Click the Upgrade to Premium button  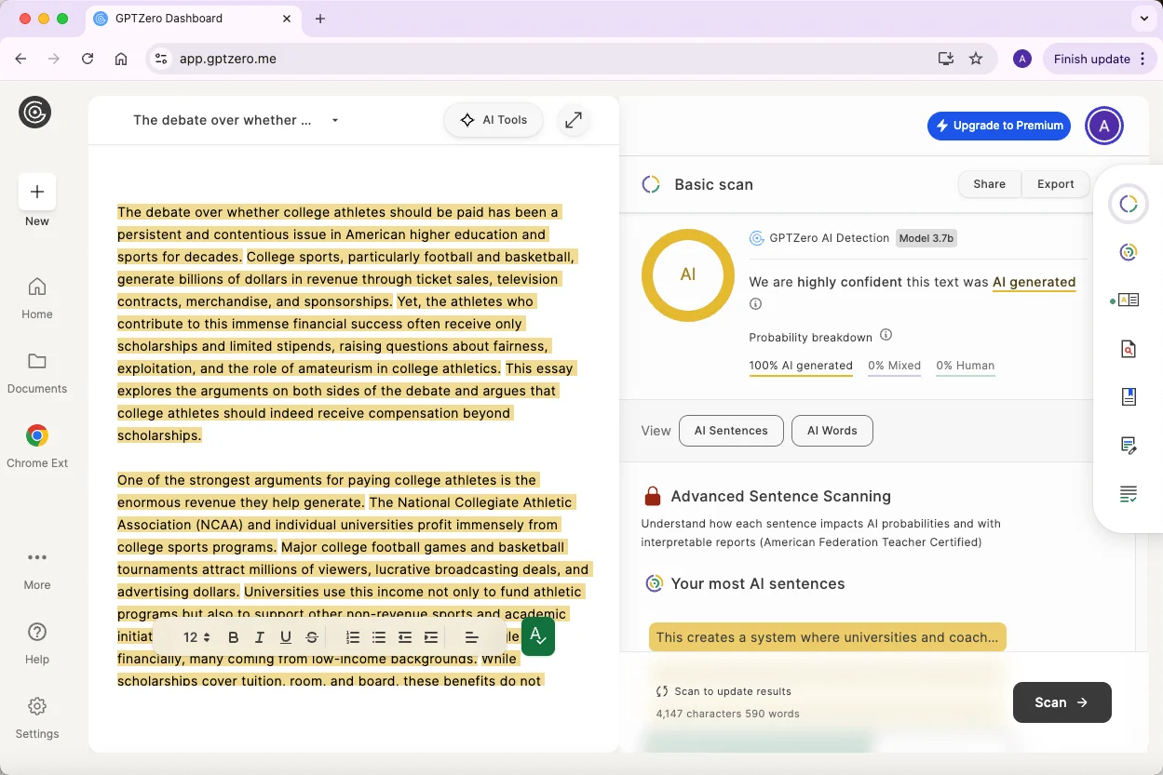coord(999,126)
